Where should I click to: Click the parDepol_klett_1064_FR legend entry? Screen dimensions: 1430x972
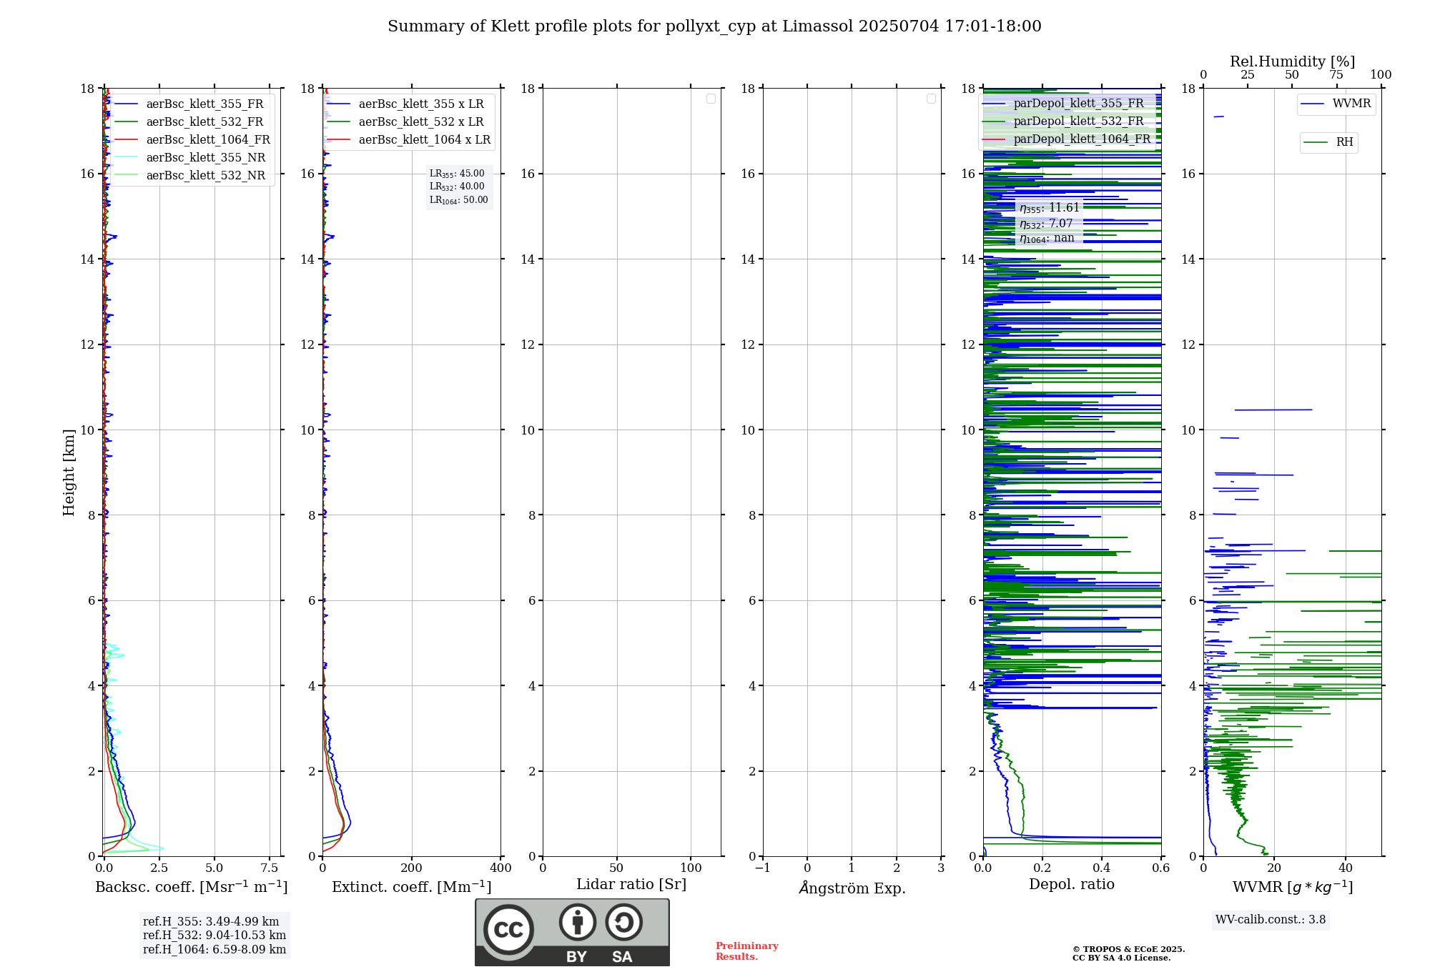1067,139
